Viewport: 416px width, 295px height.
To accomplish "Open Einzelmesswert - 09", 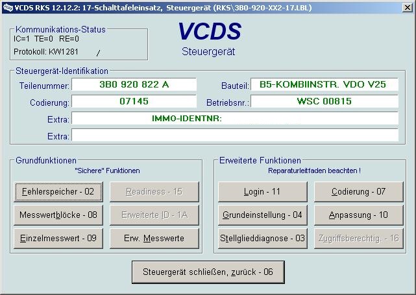I will [58, 239].
